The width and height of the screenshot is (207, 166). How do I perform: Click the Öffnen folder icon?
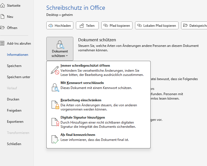point(3,28)
